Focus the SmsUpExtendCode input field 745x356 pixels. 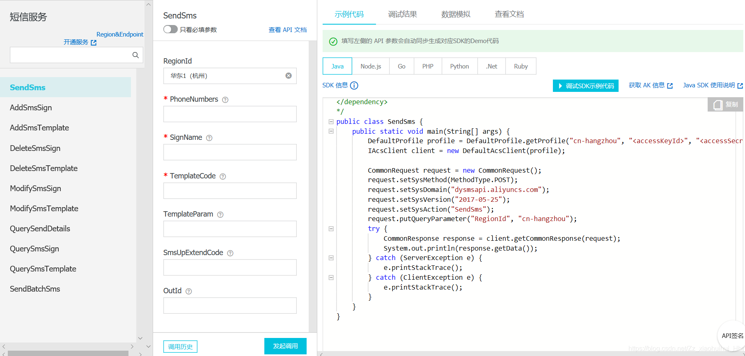click(x=230, y=267)
